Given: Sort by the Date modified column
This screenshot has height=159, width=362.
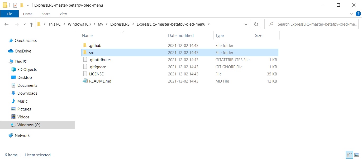Looking at the screenshot, I should [x=181, y=35].
